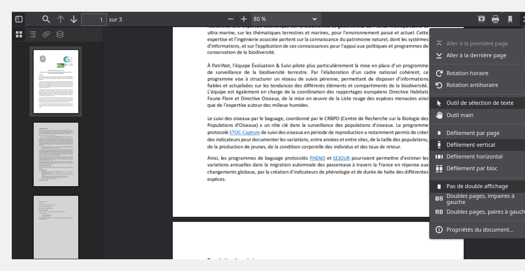Print the document with printer icon
The height and width of the screenshot is (271, 525).
(495, 19)
